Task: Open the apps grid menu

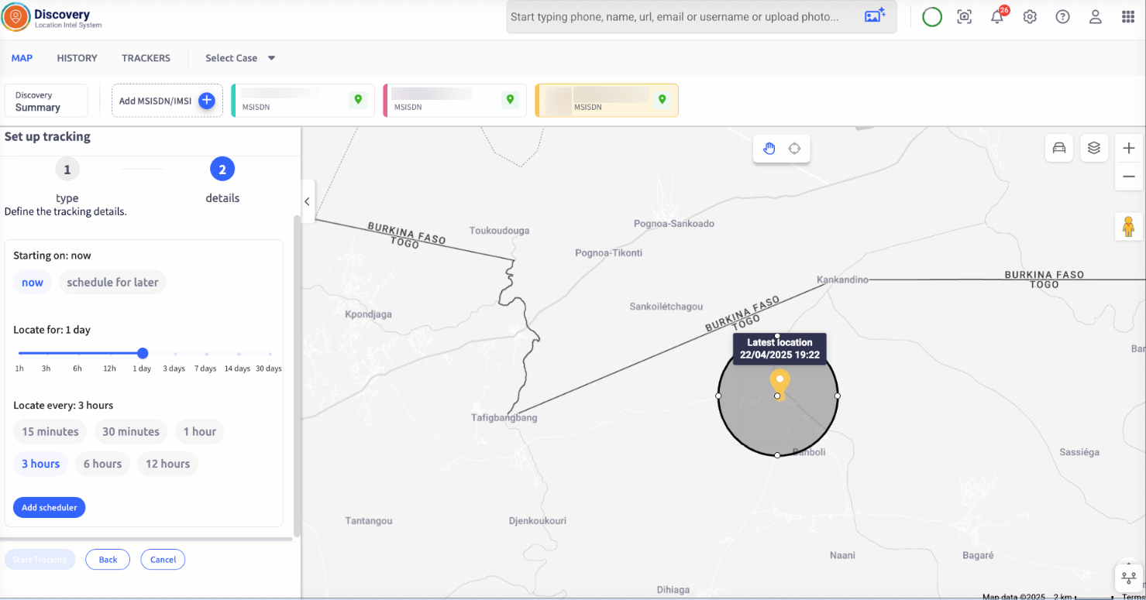Action: click(1128, 17)
